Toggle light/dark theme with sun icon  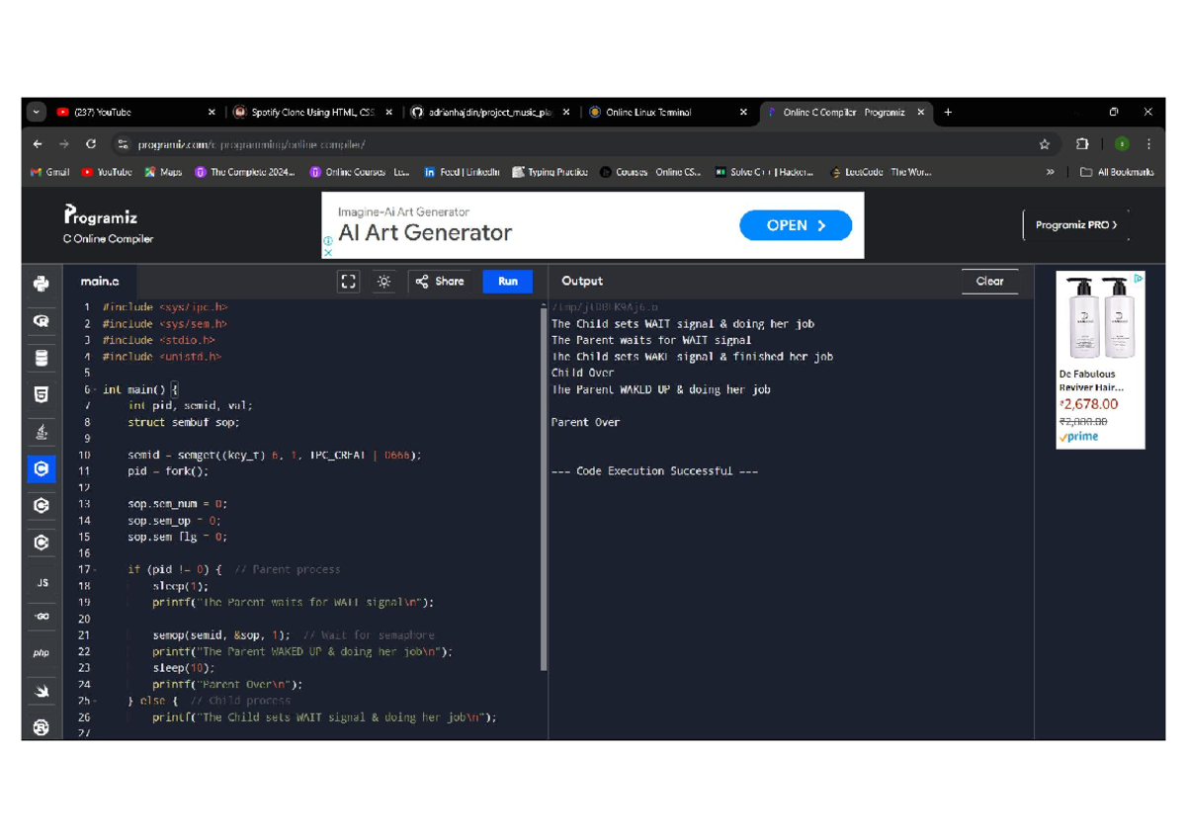point(383,282)
